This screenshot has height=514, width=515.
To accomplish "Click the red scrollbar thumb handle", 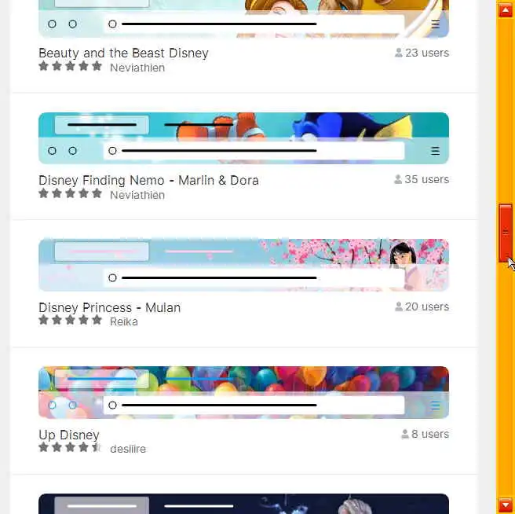I will pyautogui.click(x=506, y=233).
